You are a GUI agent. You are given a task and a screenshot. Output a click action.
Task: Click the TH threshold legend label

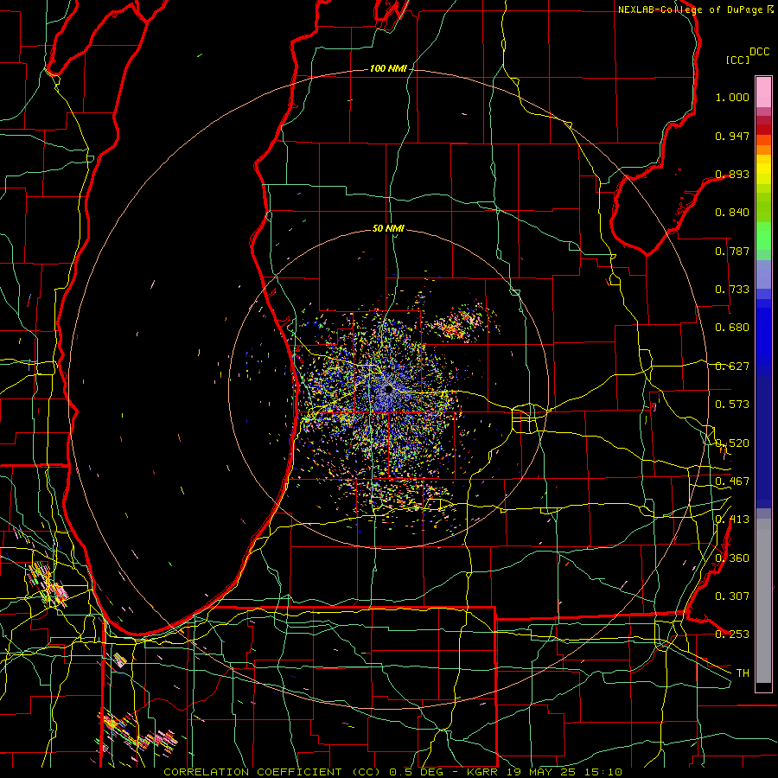coord(743,673)
